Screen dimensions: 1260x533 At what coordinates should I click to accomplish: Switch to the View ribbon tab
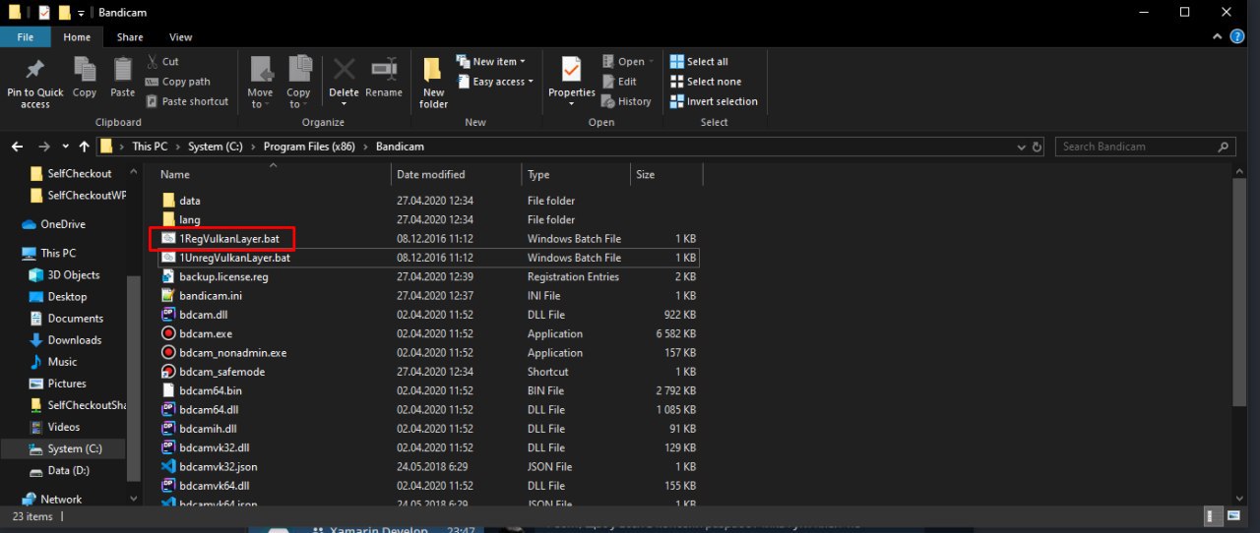(x=181, y=37)
